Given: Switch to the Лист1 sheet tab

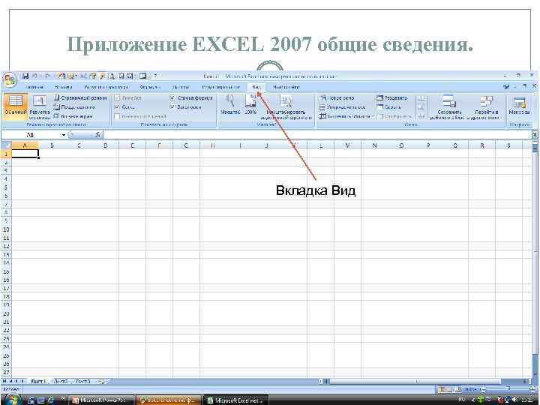Looking at the screenshot, I should (x=38, y=381).
